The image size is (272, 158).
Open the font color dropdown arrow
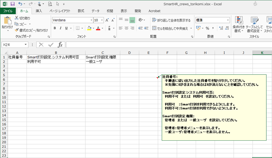(102, 28)
